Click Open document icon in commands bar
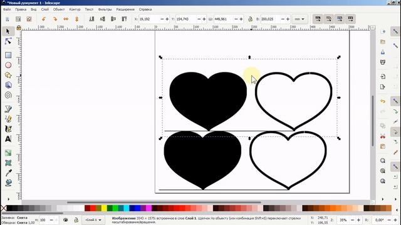This screenshot has height=225, width=401. tap(383, 42)
